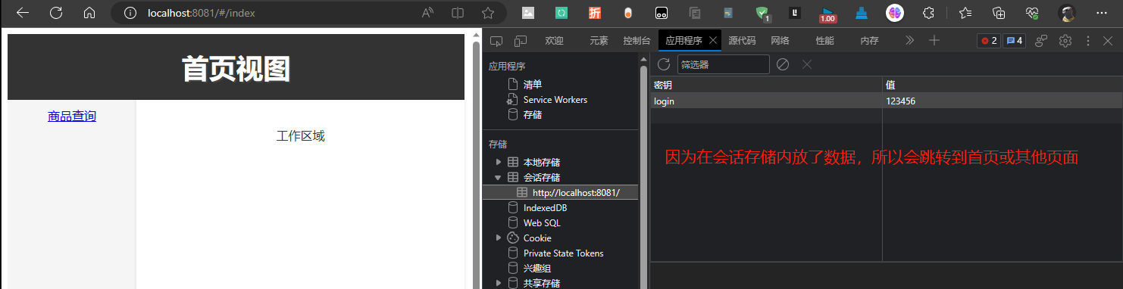Open the green refresh square extension
The image size is (1123, 289).
561,13
